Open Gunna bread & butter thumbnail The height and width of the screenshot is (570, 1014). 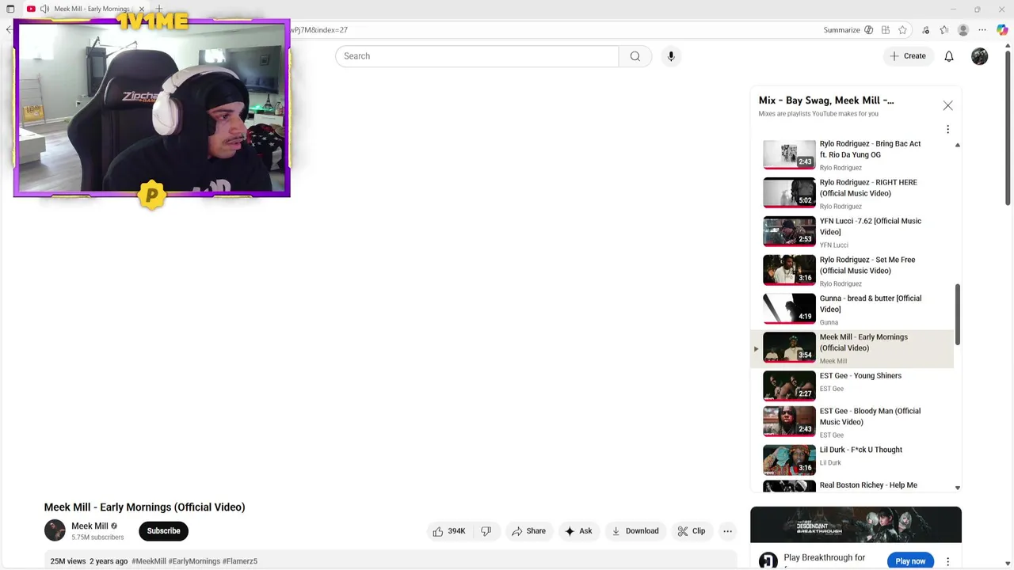point(789,310)
